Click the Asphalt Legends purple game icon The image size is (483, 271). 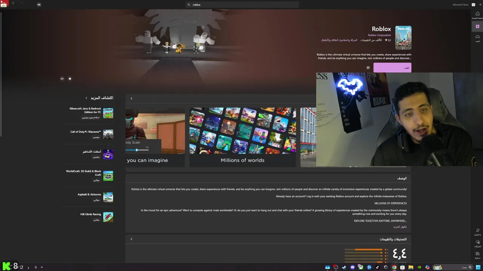click(108, 154)
